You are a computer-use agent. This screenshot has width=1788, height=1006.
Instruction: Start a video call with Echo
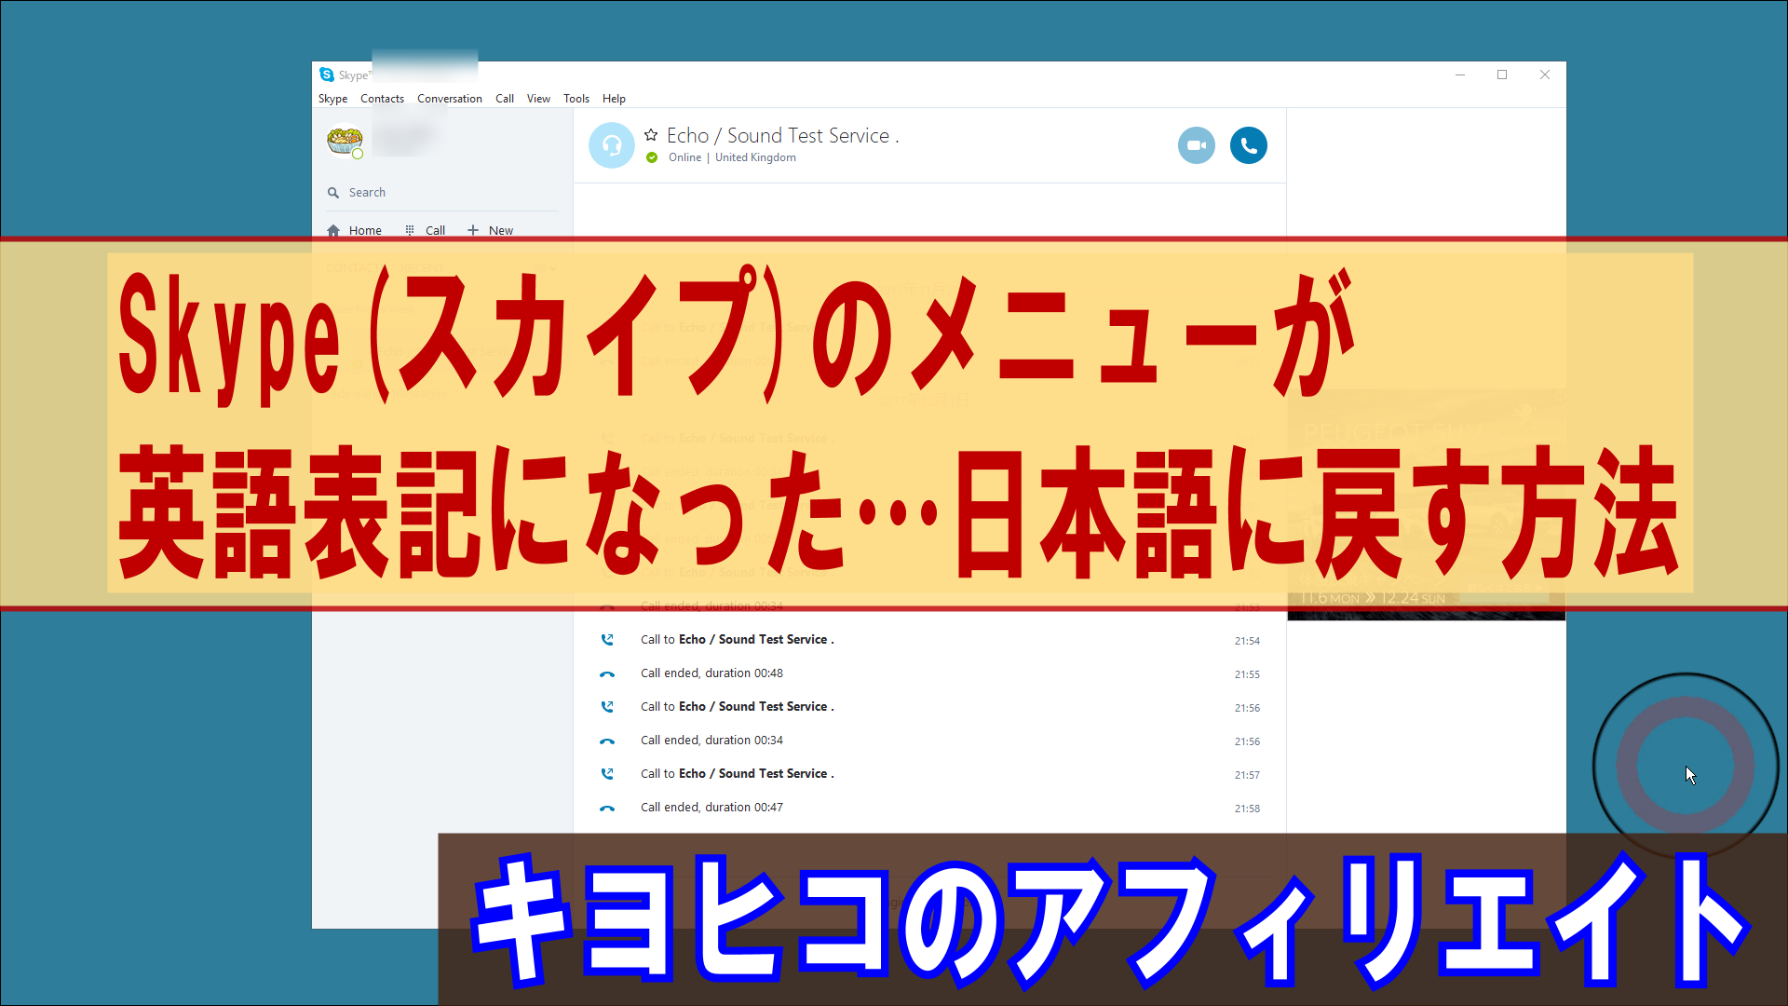click(1196, 145)
